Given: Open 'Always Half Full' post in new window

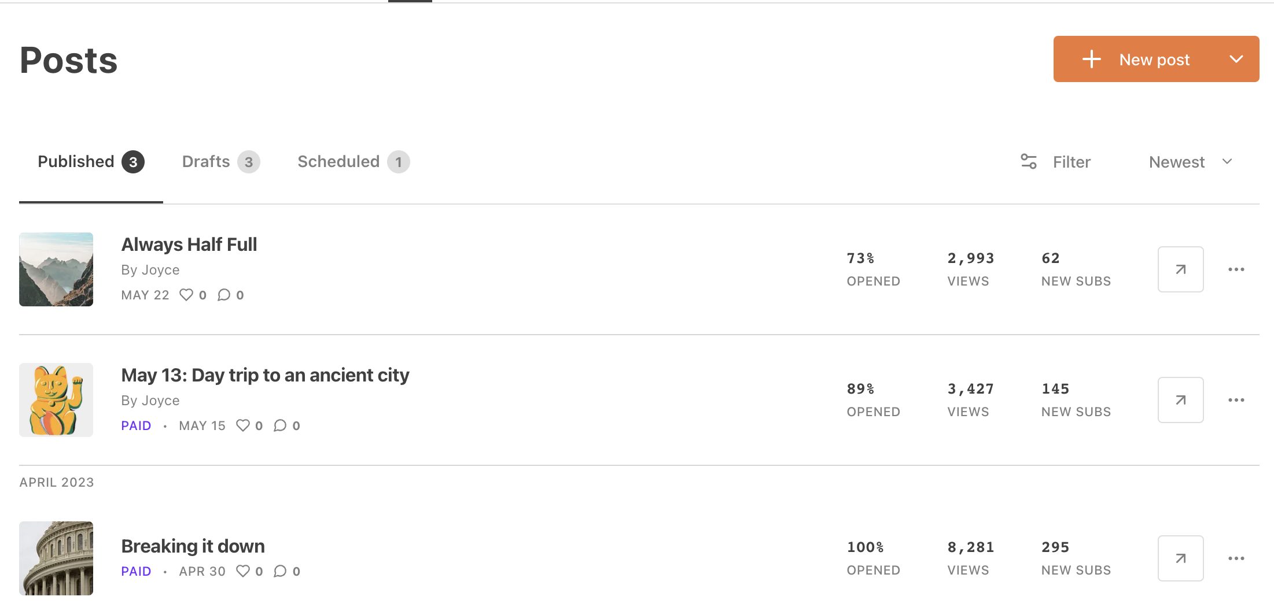Looking at the screenshot, I should pyautogui.click(x=1180, y=269).
